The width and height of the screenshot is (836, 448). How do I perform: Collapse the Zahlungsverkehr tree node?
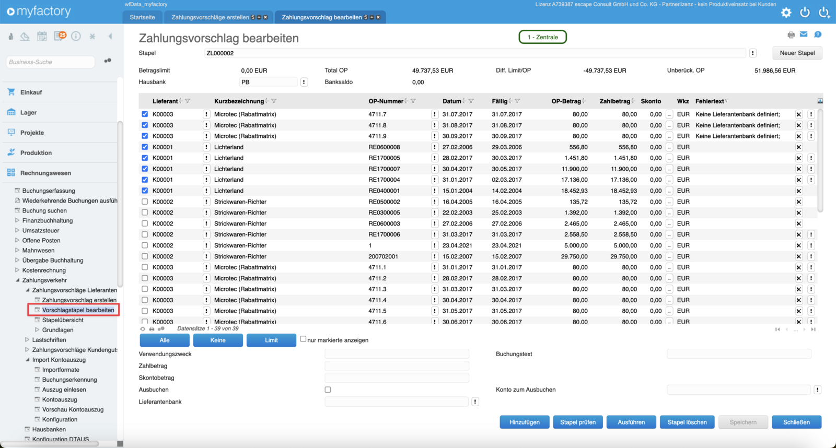coord(17,280)
